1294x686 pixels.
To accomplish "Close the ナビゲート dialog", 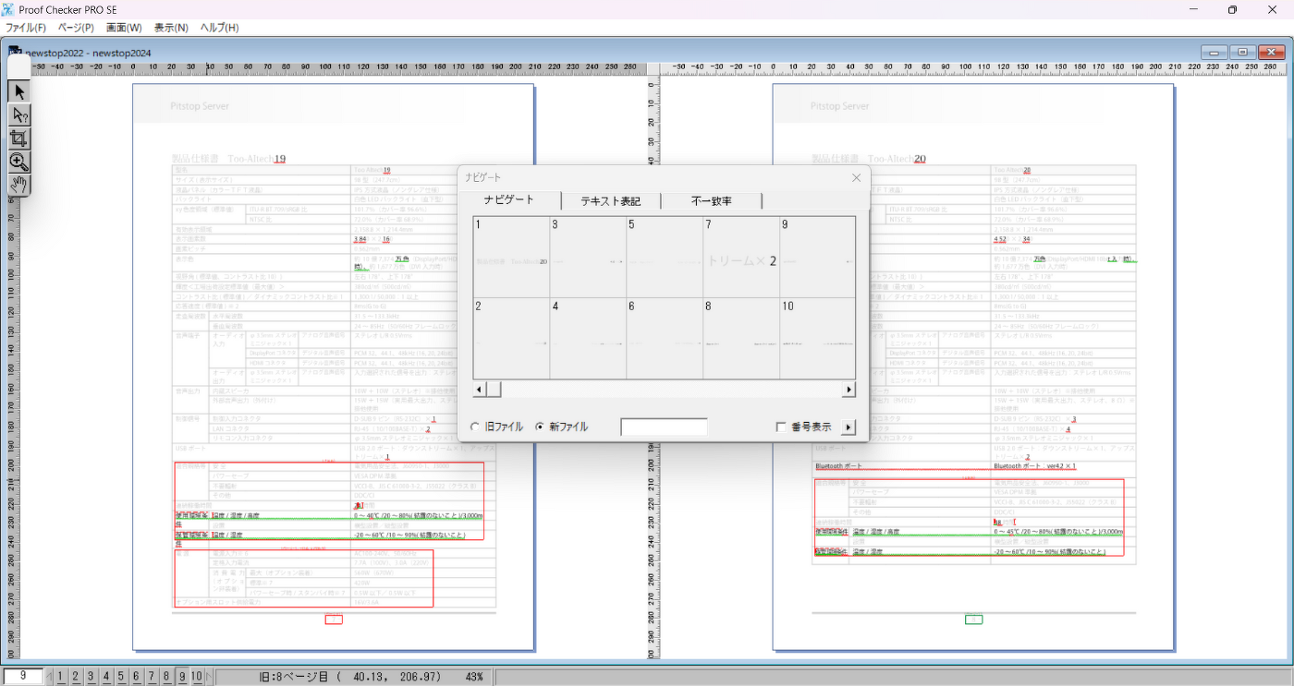I will pos(856,177).
